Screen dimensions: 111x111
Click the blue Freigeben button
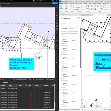(55, 3)
